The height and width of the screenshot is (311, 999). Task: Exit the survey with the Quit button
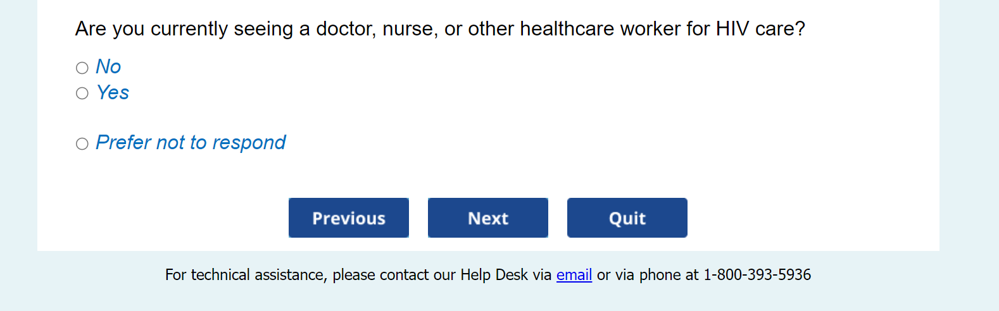pyautogui.click(x=627, y=218)
